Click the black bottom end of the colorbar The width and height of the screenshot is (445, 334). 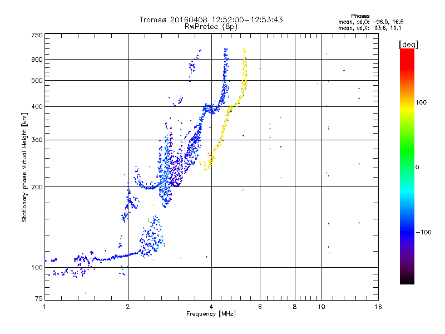407,280
